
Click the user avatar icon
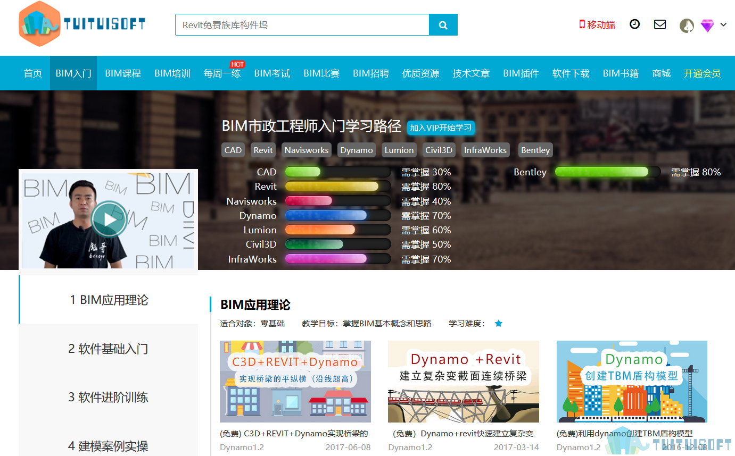click(687, 26)
